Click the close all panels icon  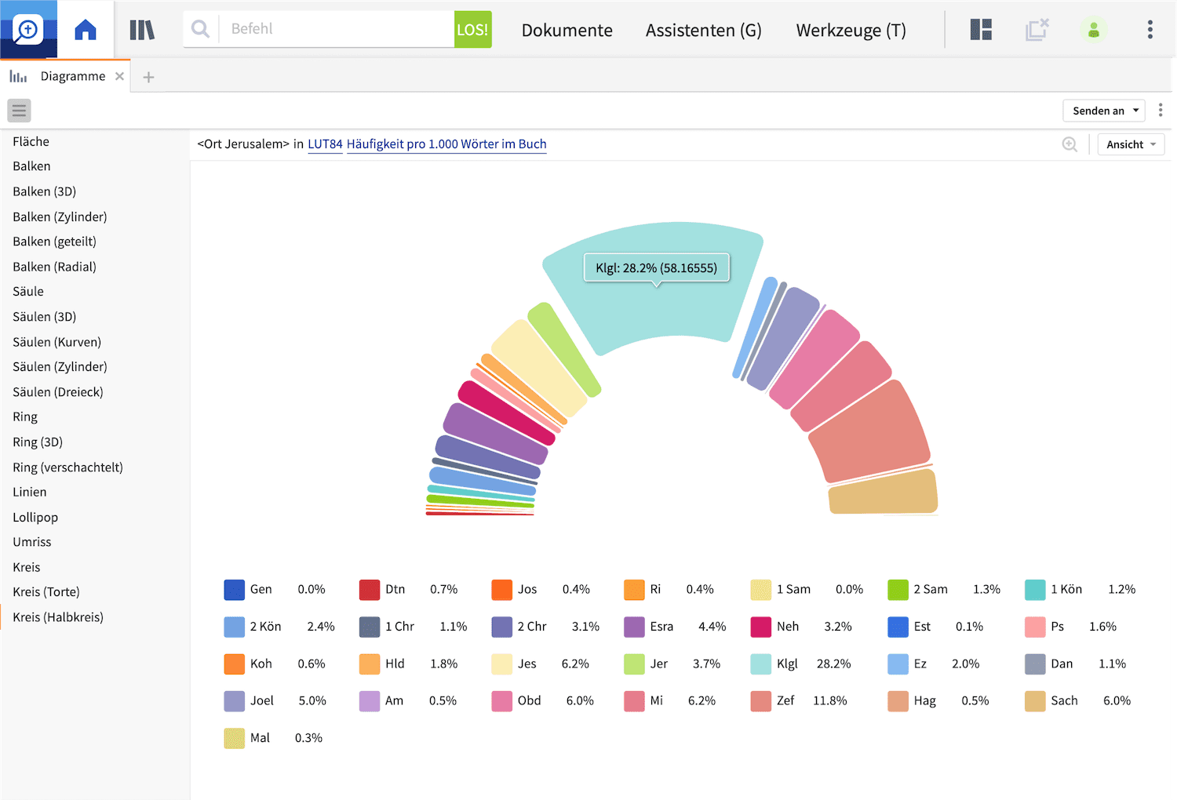coord(1037,30)
